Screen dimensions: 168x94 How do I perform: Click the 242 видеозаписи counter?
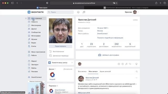pos(117,45)
